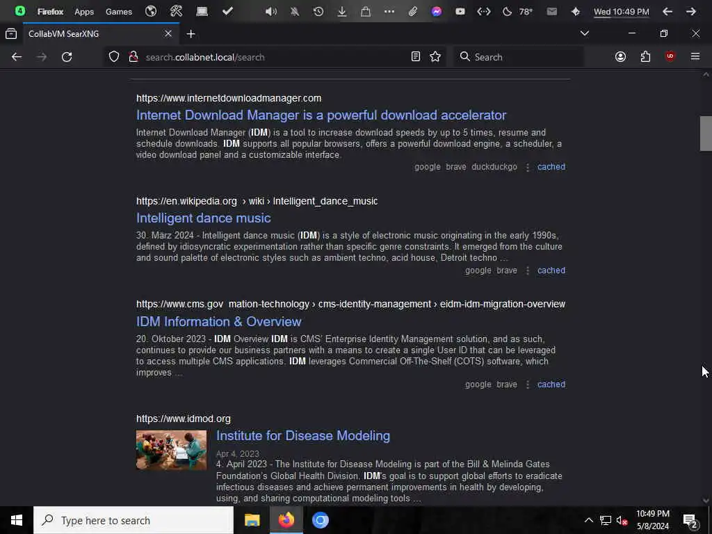Click the mail envelope icon in top bar

coord(551,11)
